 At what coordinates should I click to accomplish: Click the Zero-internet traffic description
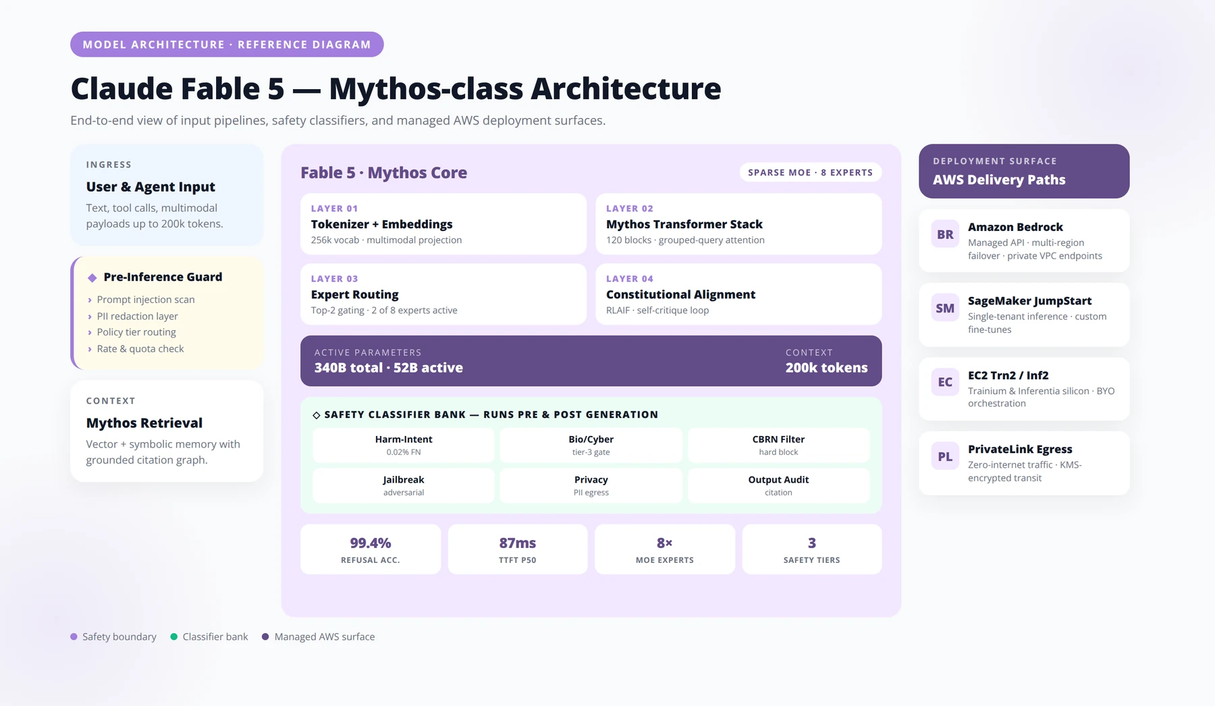[x=1025, y=472]
